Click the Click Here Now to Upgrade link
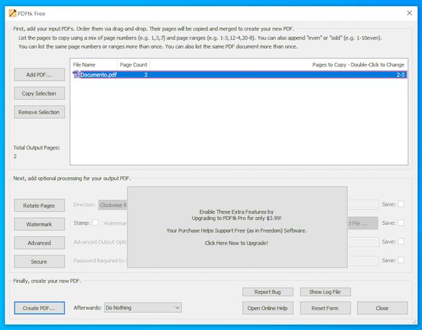This screenshot has height=330, width=422. [x=237, y=243]
